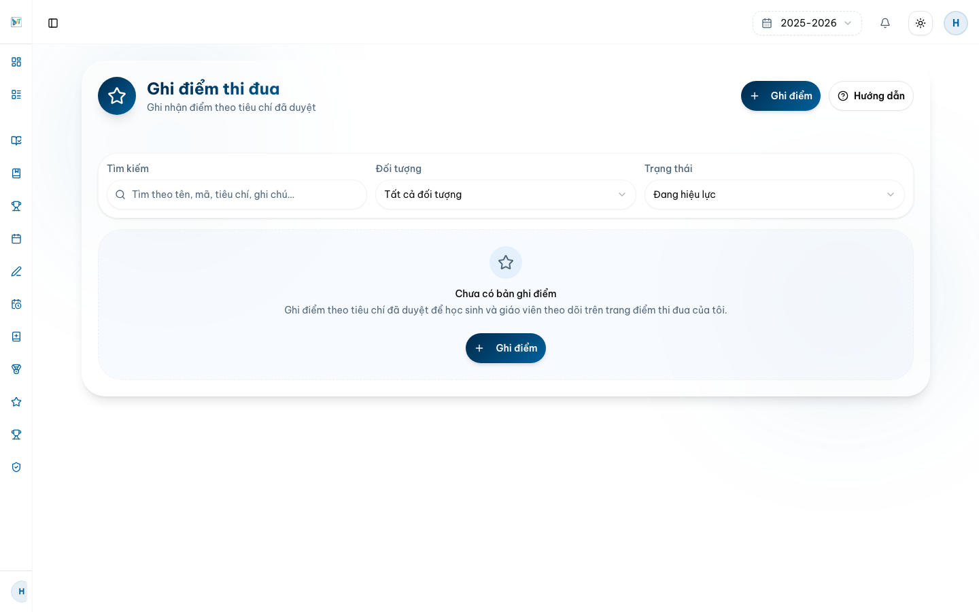The width and height of the screenshot is (979, 612).
Task: Click the Trạng thái field label
Action: click(x=668, y=169)
